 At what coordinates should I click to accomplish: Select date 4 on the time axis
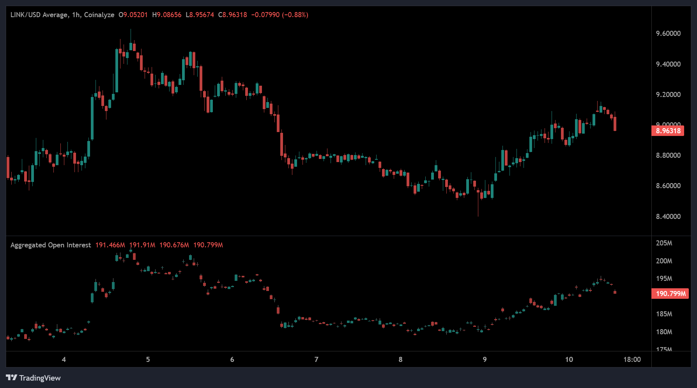[64, 359]
